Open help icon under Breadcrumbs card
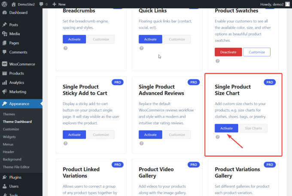This screenshot has height=196, width=292. [x=65, y=48]
